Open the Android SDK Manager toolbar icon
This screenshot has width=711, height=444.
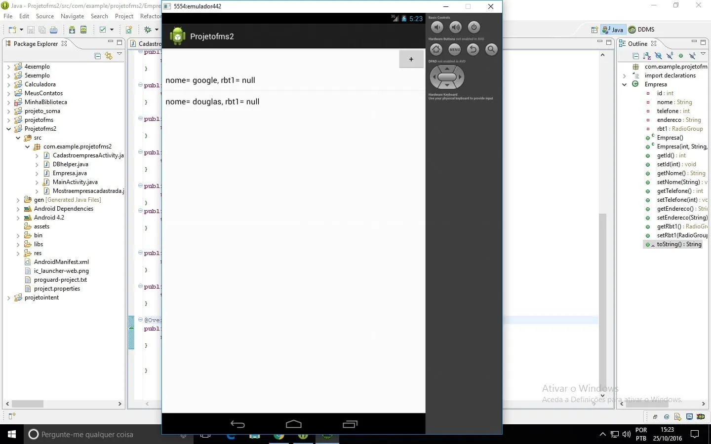point(72,30)
